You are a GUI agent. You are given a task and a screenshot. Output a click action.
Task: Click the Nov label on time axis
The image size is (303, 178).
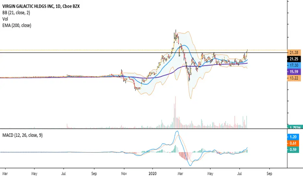coord(124,173)
